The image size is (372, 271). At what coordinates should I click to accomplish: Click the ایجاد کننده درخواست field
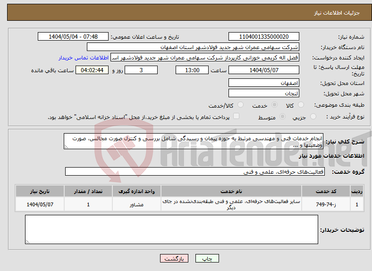(205, 58)
